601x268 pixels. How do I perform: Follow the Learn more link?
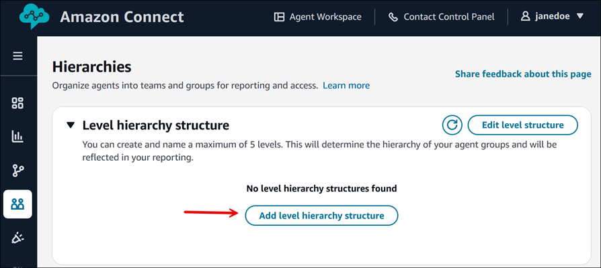346,86
